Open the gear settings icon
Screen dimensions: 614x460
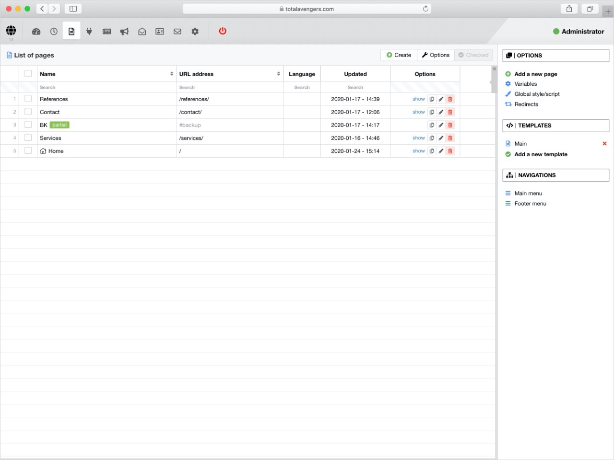click(x=195, y=32)
